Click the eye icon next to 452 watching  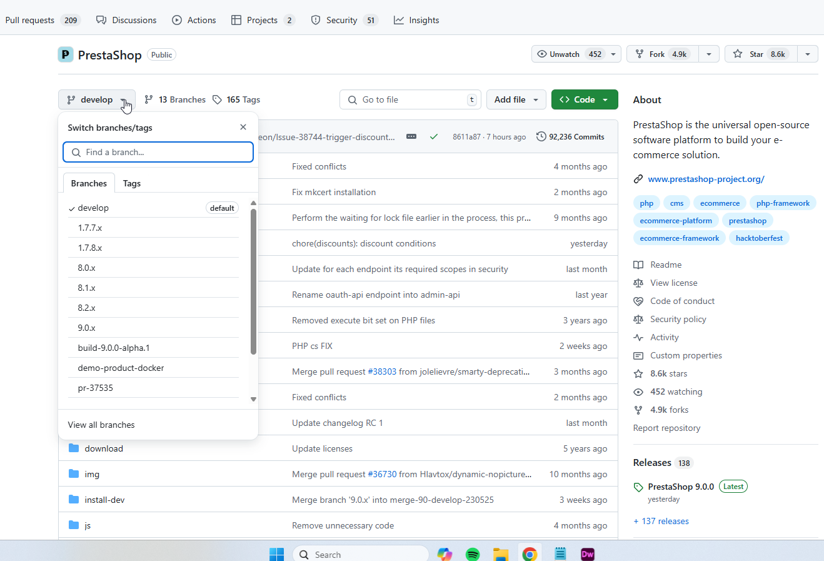click(638, 392)
